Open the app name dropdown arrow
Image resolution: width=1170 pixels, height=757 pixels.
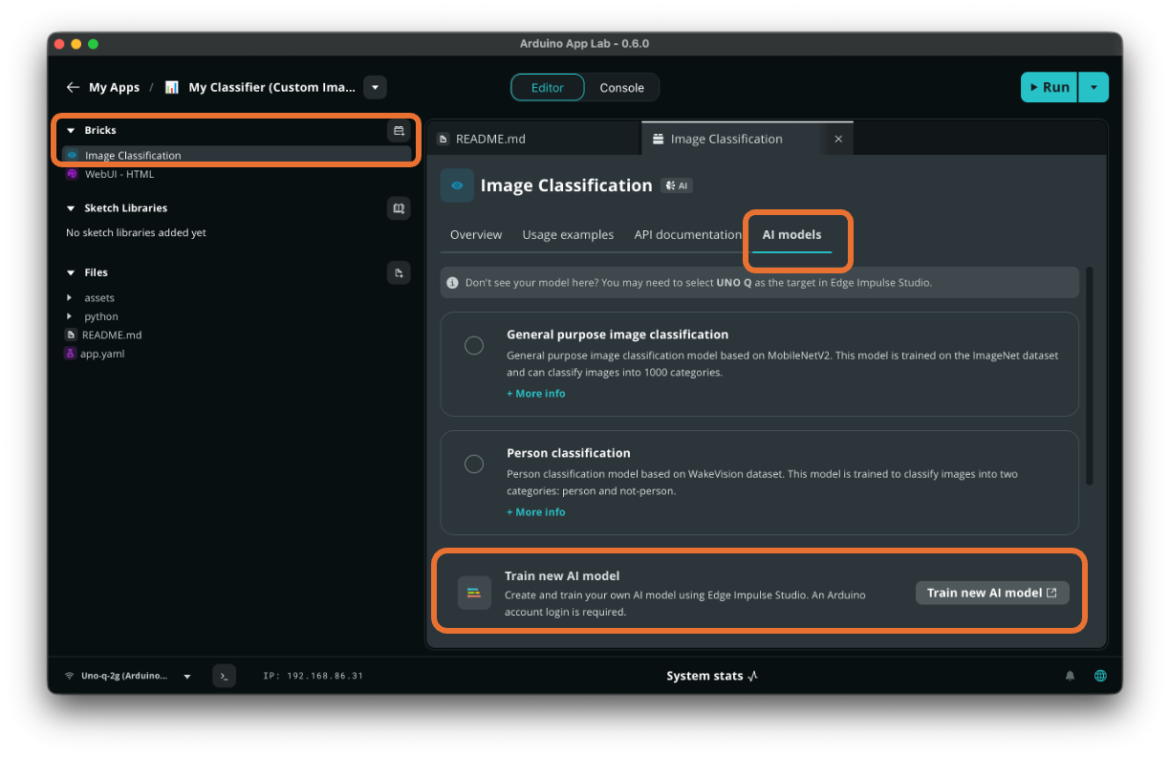(x=376, y=87)
